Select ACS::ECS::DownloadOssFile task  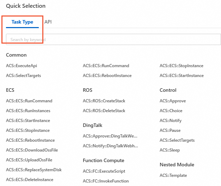(32, 150)
